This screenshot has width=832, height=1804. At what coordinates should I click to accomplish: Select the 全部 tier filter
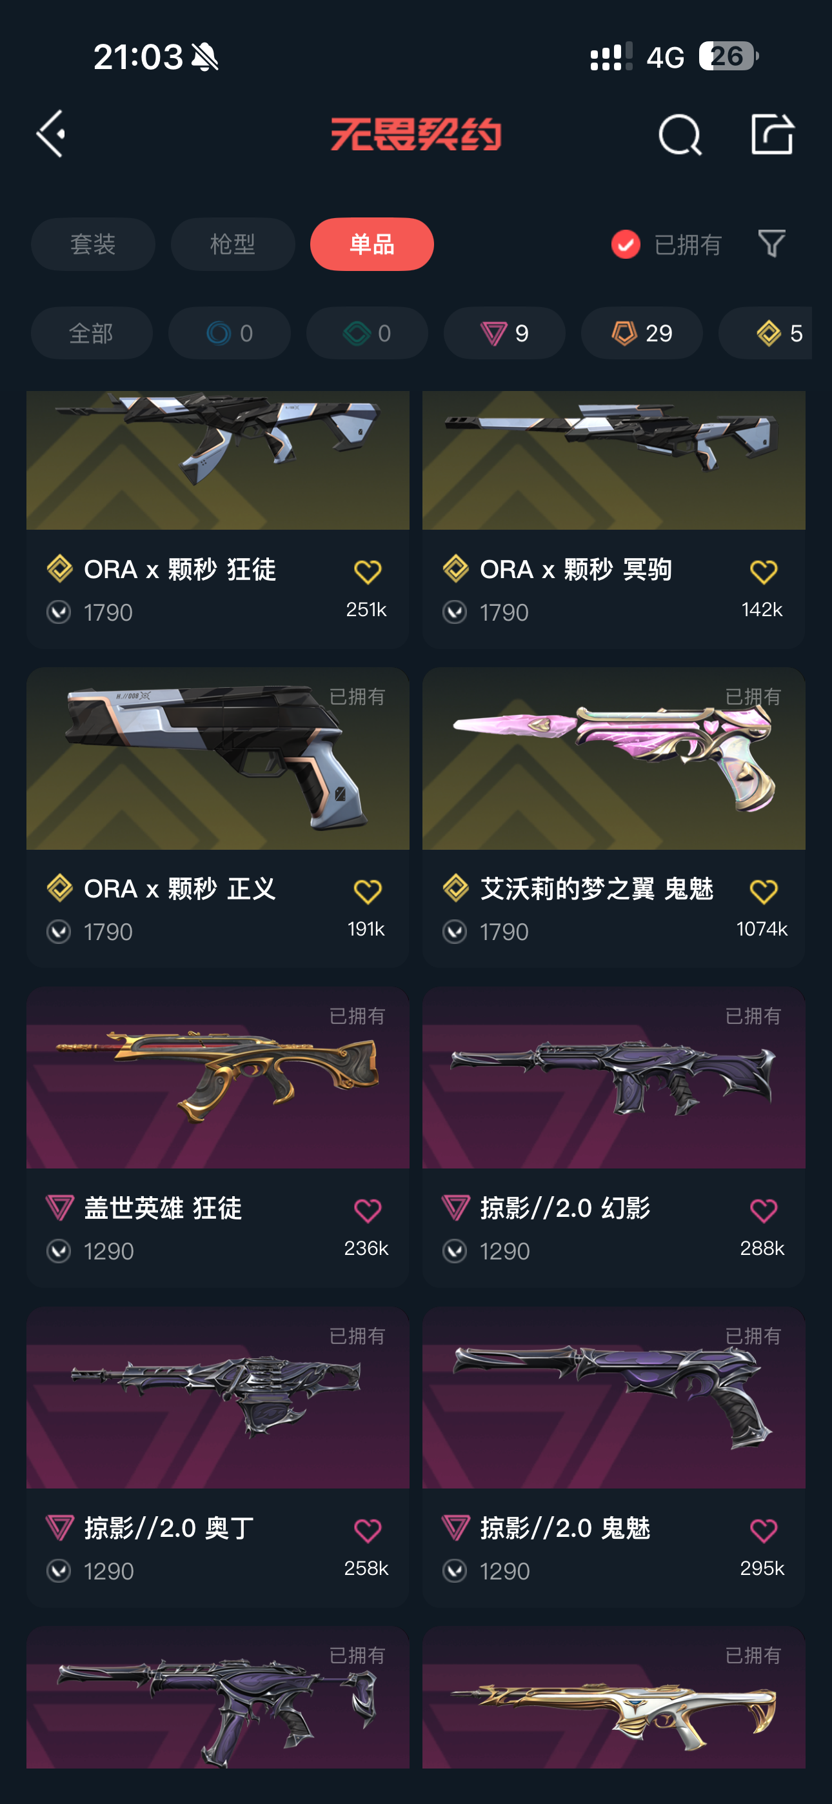coord(91,334)
